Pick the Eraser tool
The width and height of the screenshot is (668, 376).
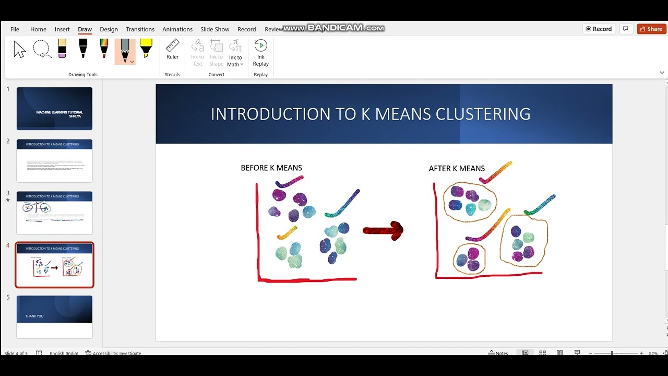click(x=62, y=48)
